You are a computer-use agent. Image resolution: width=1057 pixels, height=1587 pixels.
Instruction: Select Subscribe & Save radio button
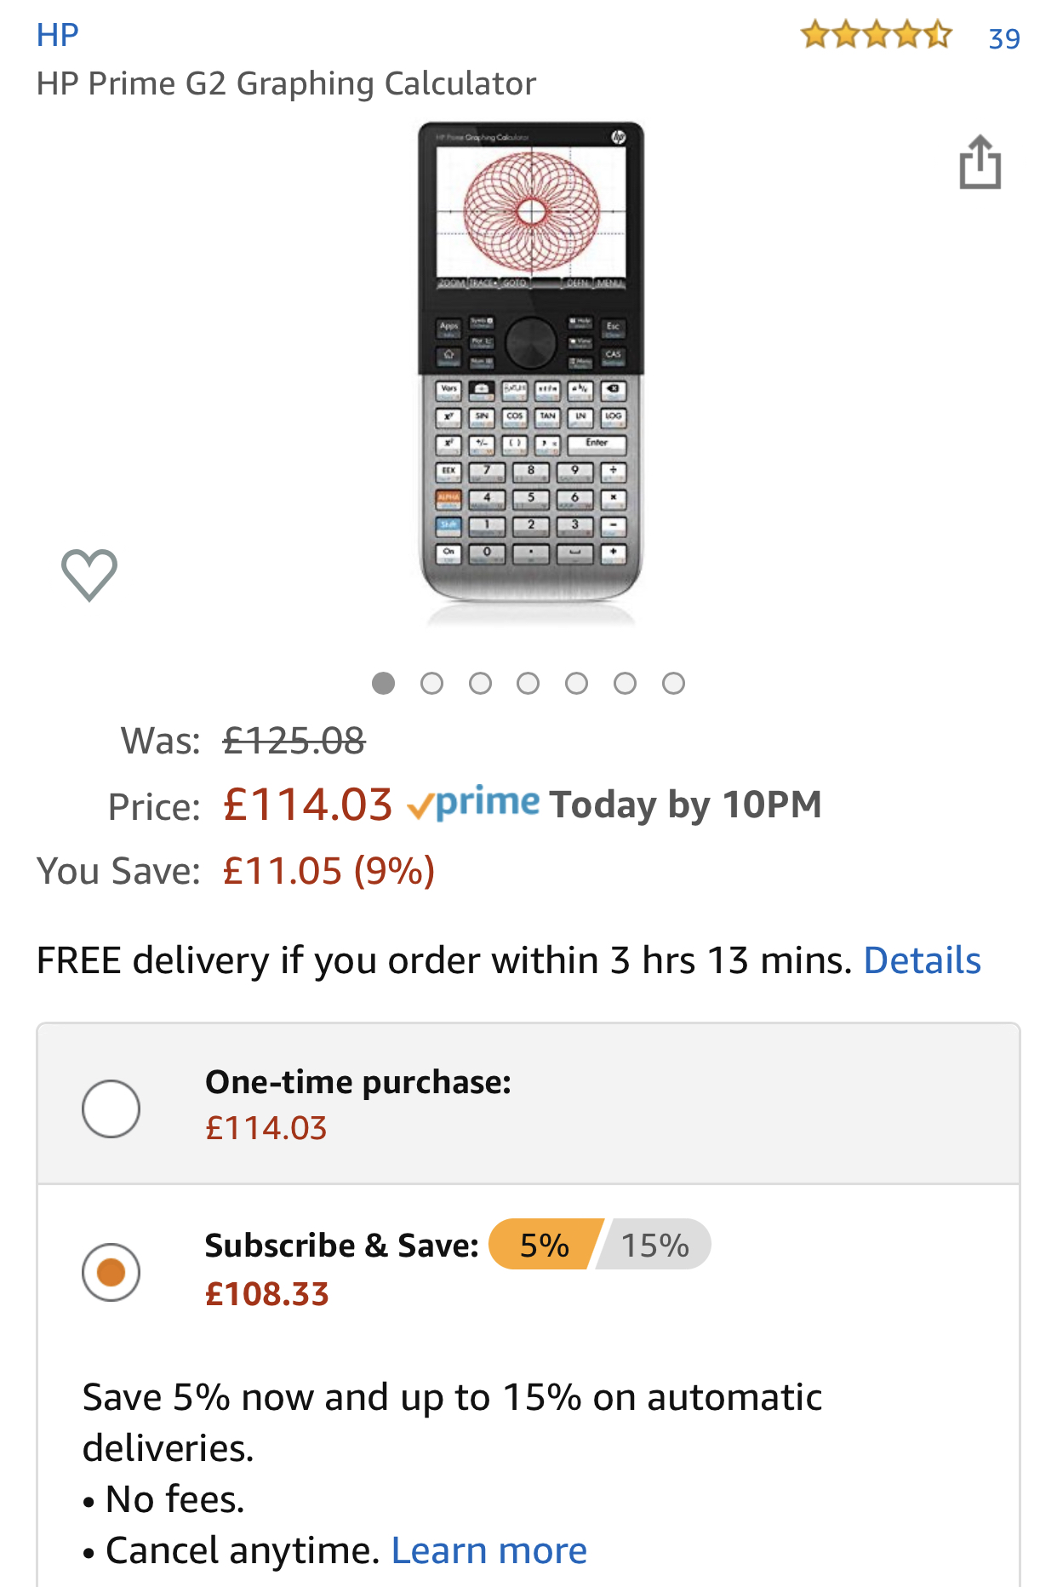point(111,1272)
